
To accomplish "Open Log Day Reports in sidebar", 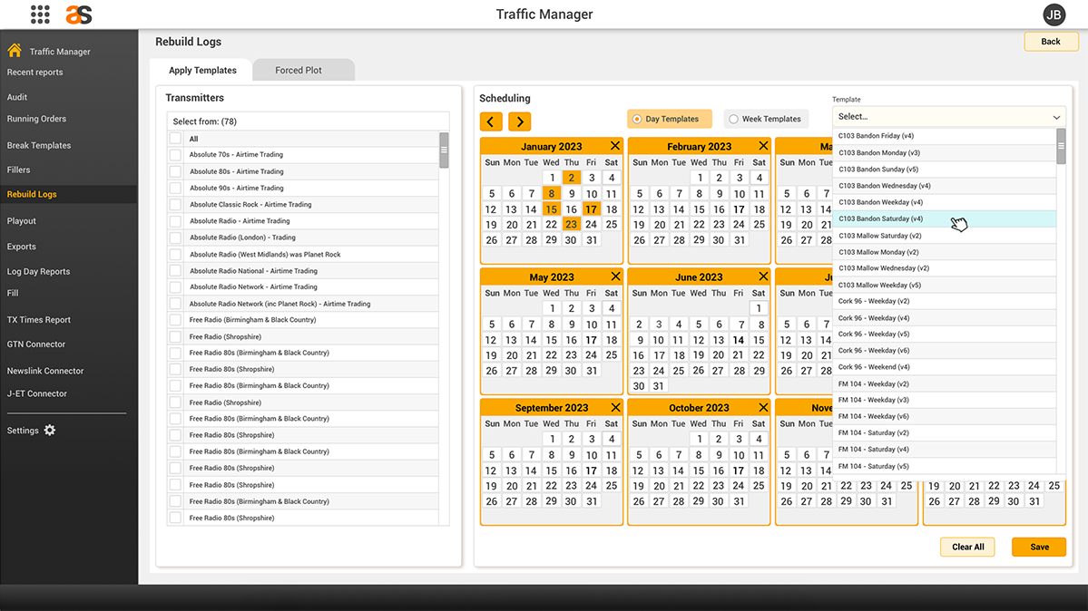I will click(x=38, y=272).
